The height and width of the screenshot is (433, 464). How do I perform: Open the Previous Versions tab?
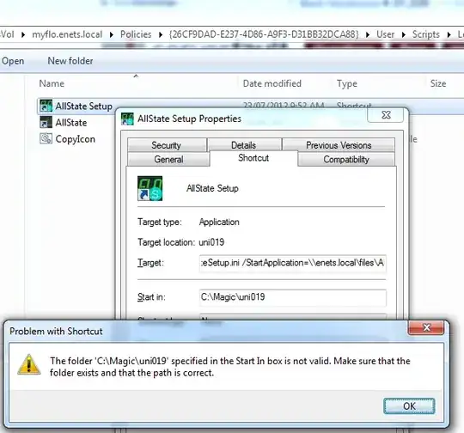[339, 145]
